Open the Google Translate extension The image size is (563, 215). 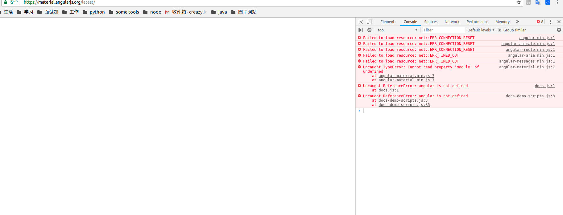538,2
